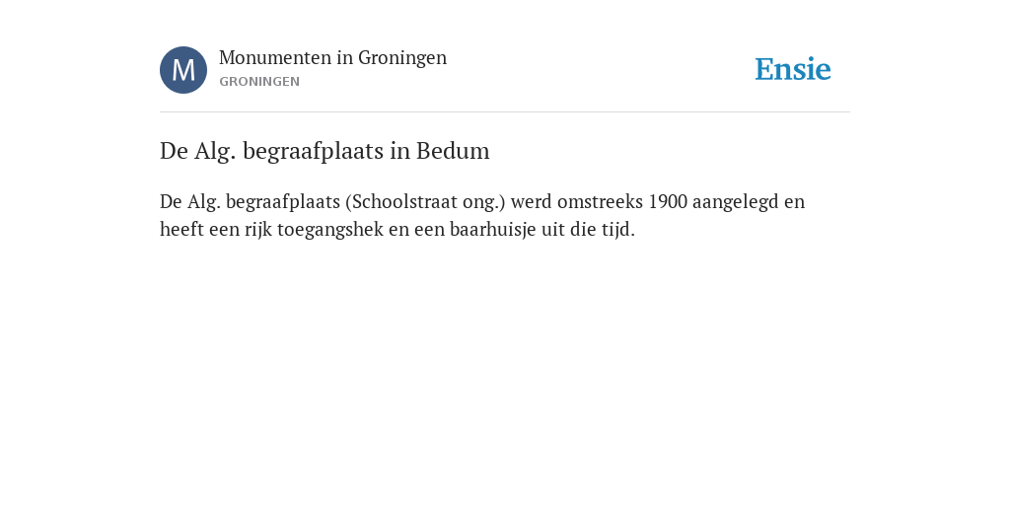Click the word Groningen in the source title
The height and width of the screenshot is (505, 1010).
(x=402, y=58)
